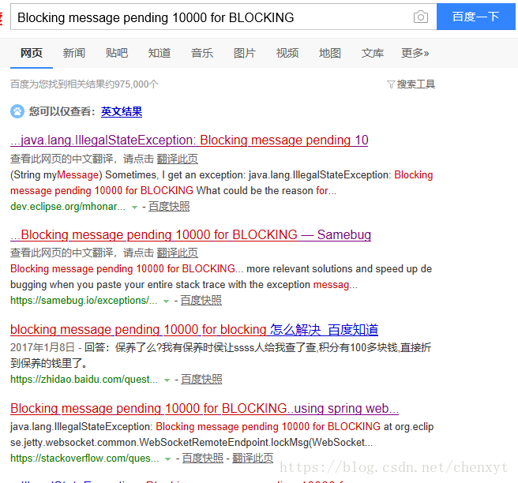Image resolution: width=518 pixels, height=483 pixels.
Task: Open the 地图 tab
Action: pos(330,53)
